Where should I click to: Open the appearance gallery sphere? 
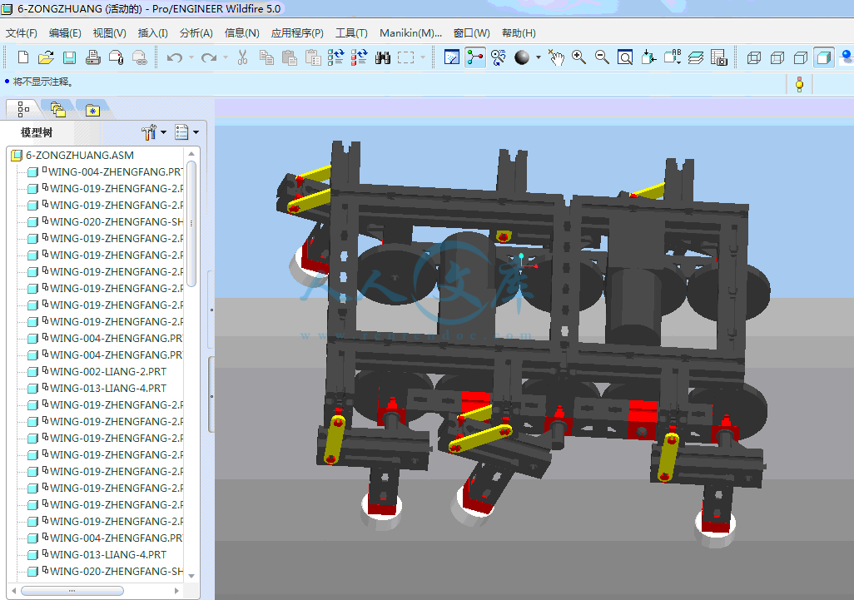pyautogui.click(x=522, y=57)
